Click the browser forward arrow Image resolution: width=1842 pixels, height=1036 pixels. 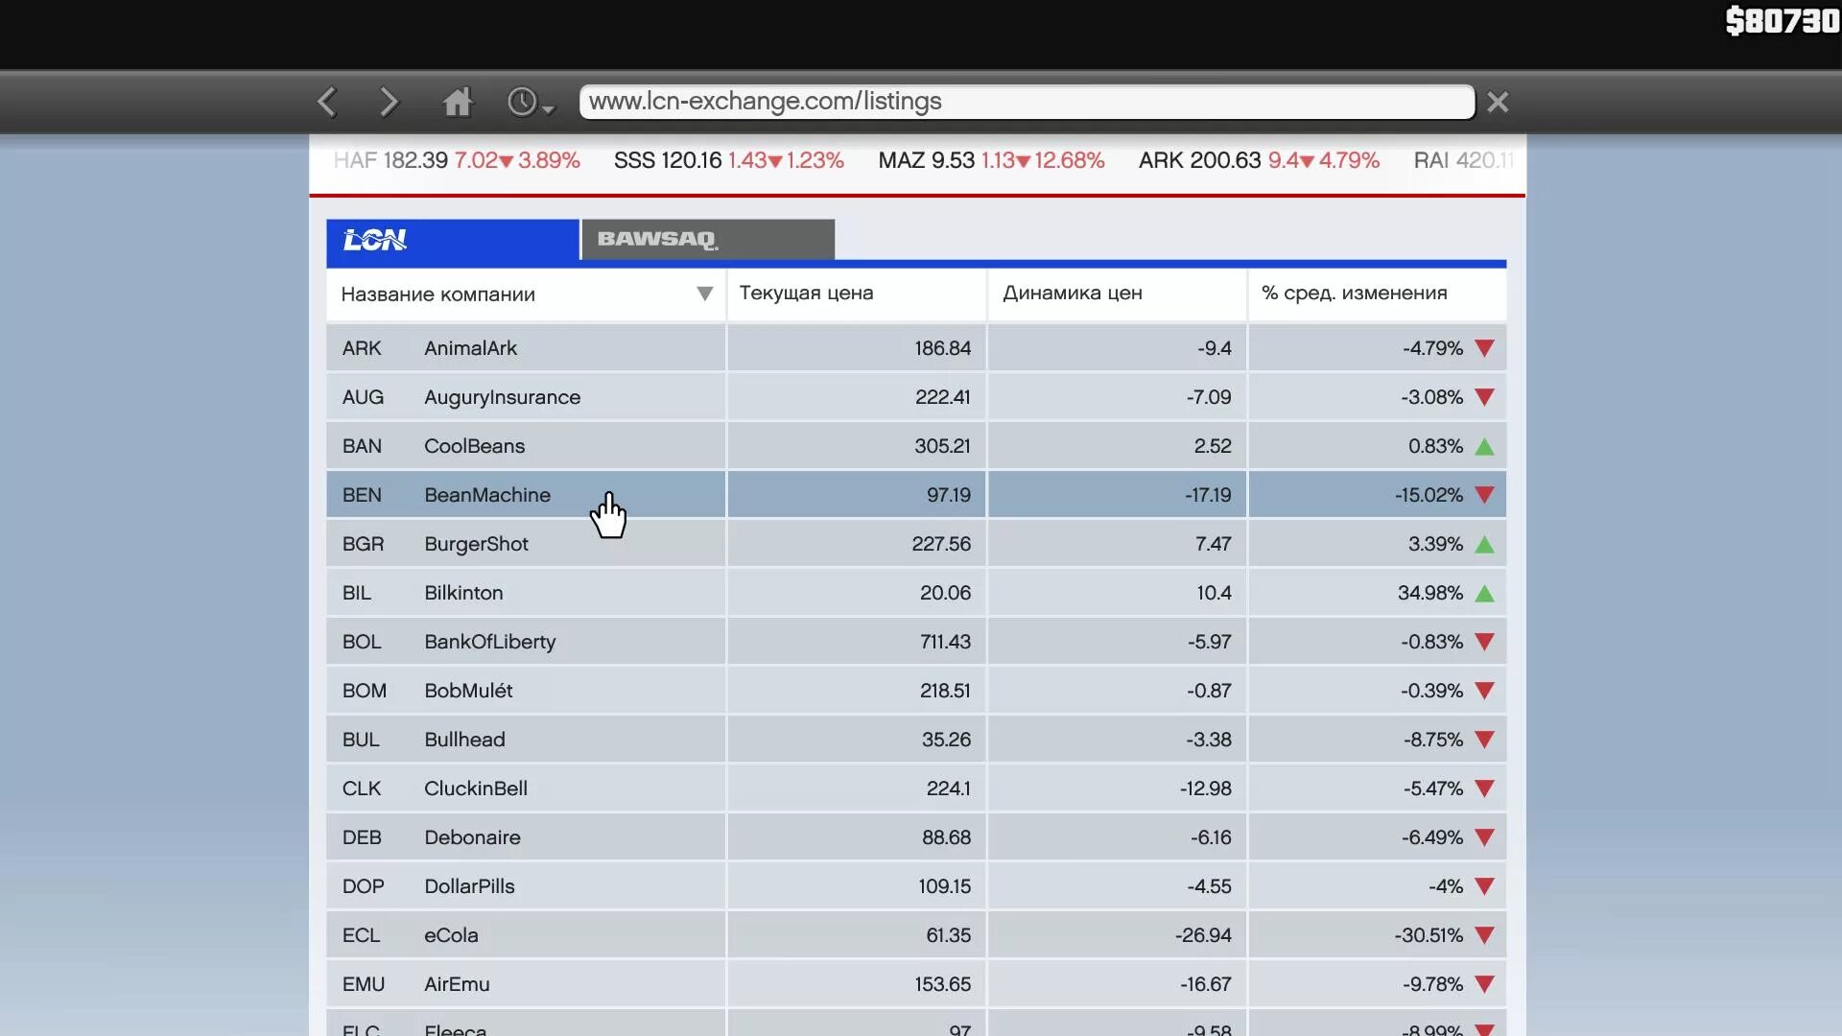389,102
